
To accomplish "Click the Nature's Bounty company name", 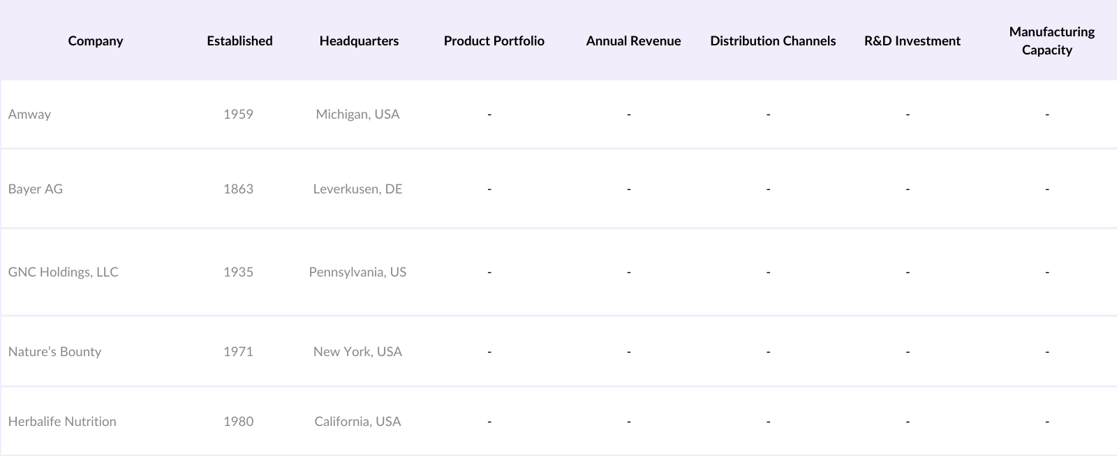I will point(54,351).
